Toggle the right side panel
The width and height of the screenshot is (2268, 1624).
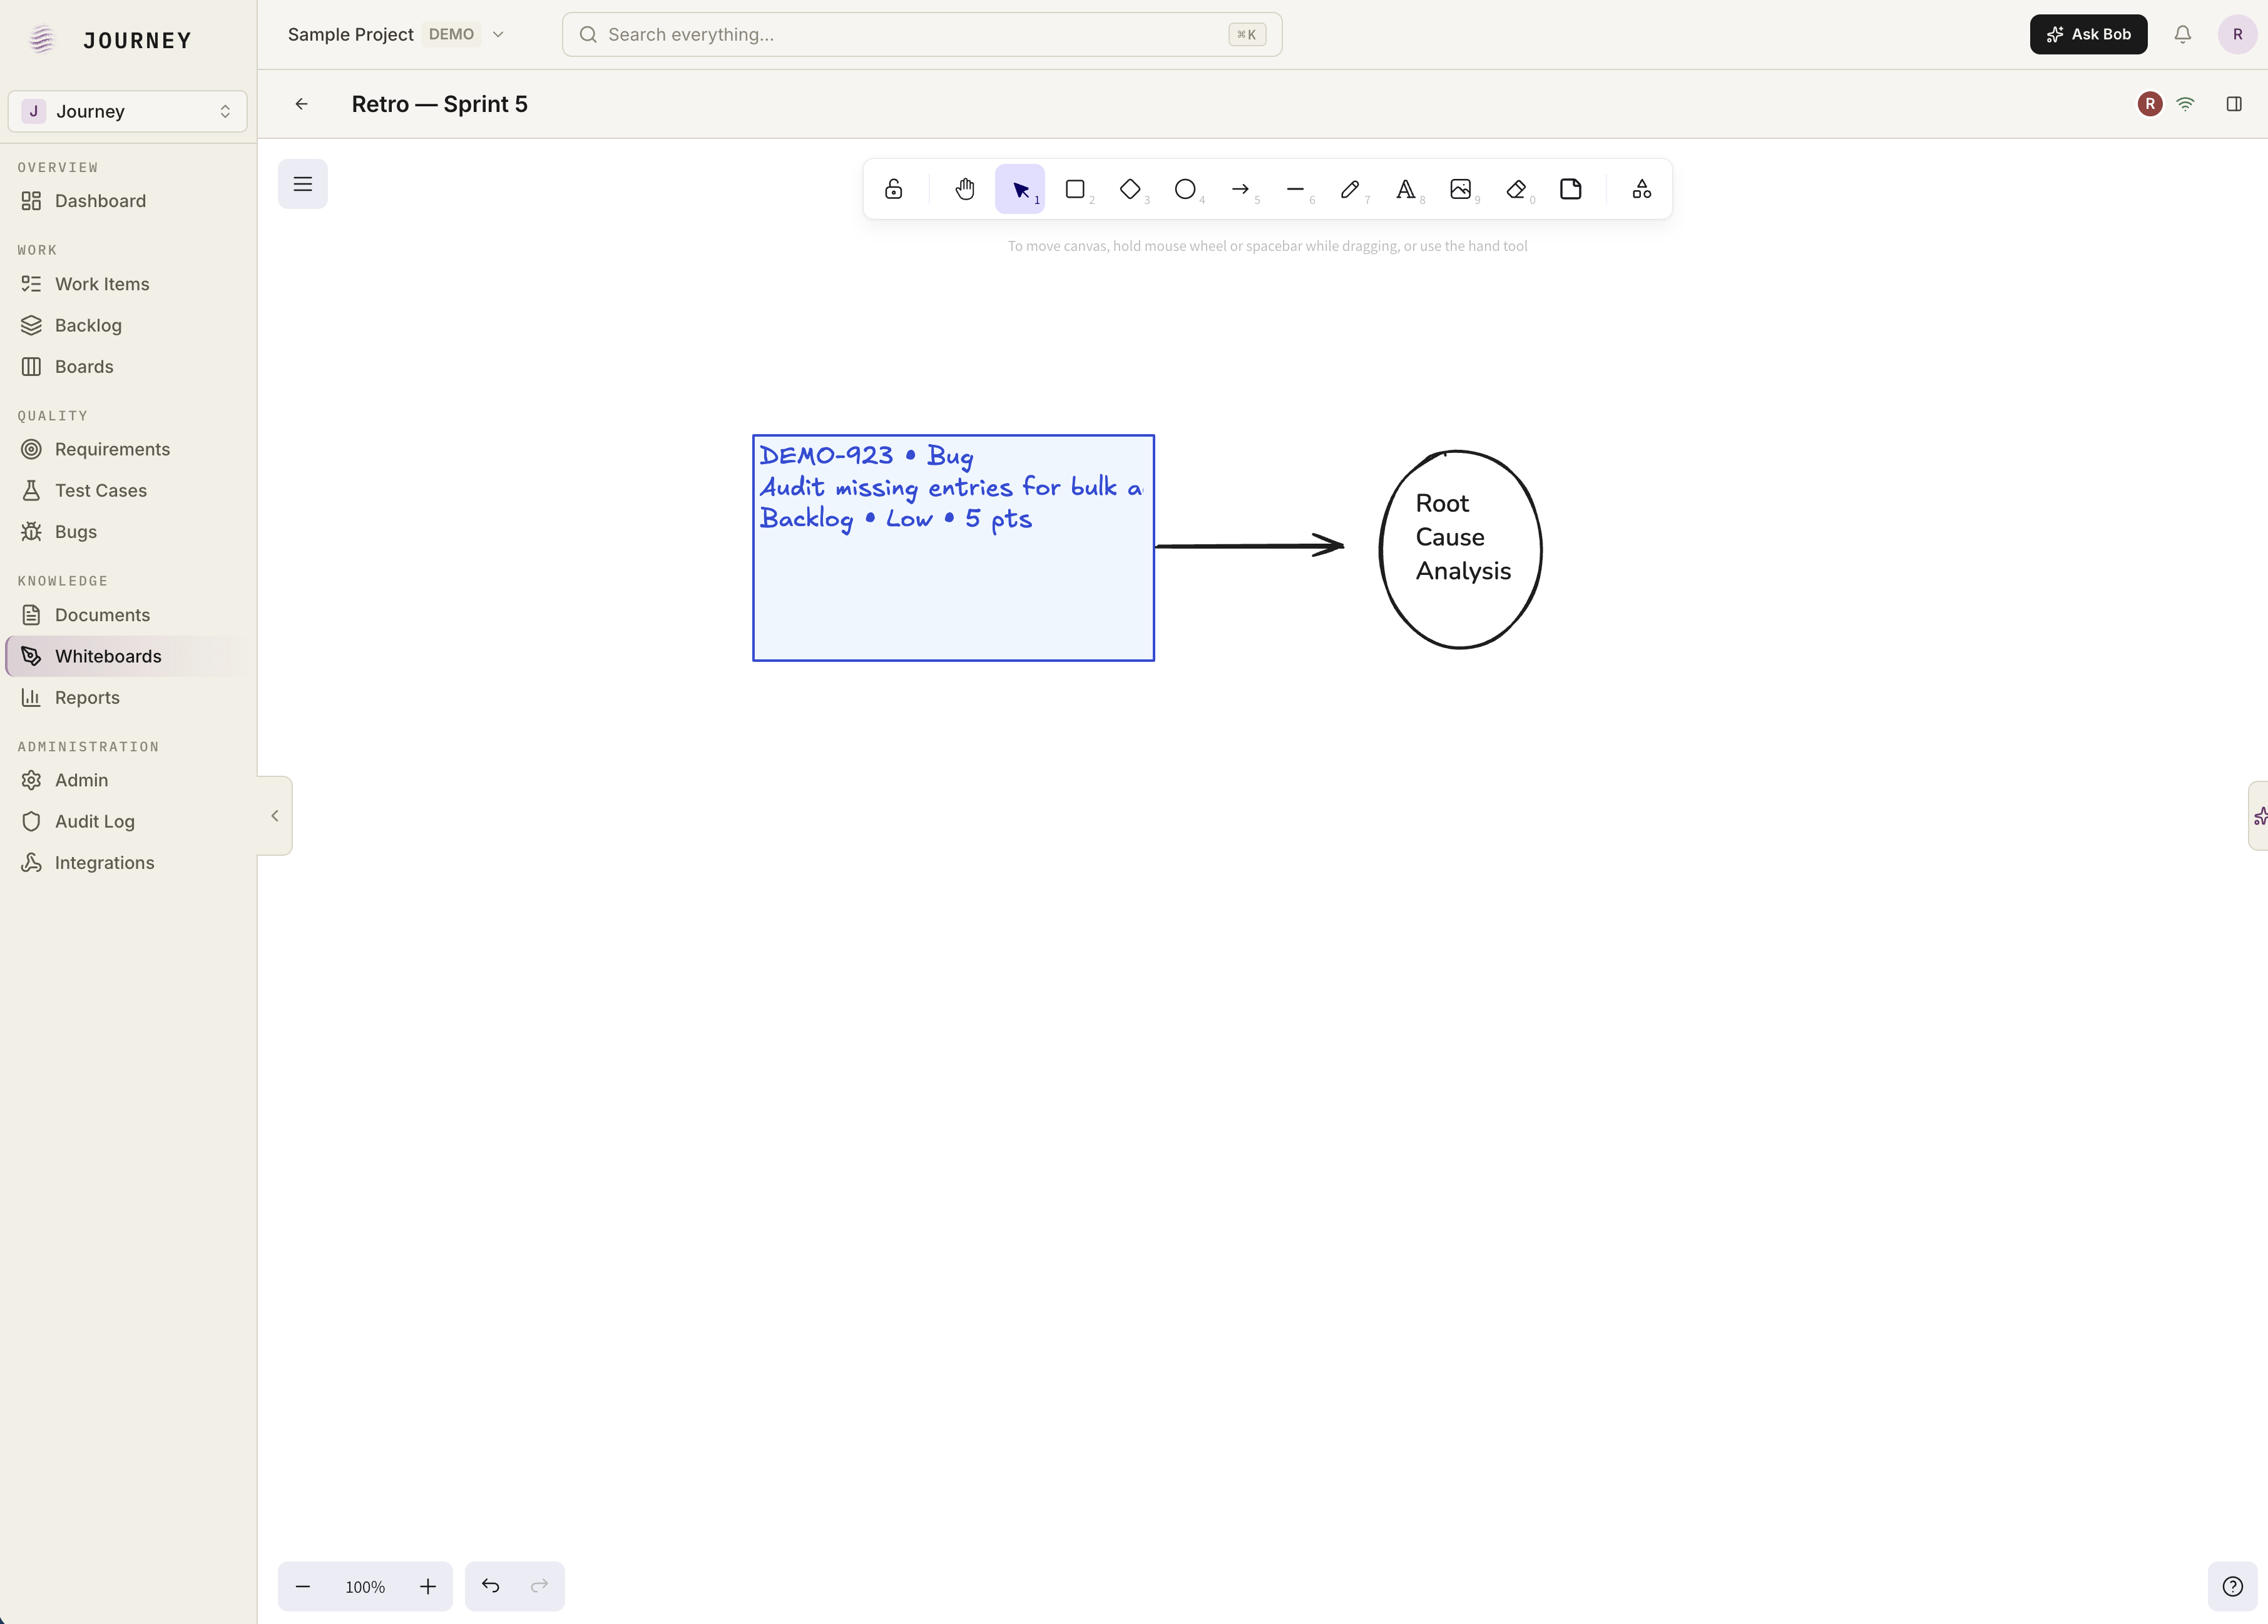click(2234, 104)
